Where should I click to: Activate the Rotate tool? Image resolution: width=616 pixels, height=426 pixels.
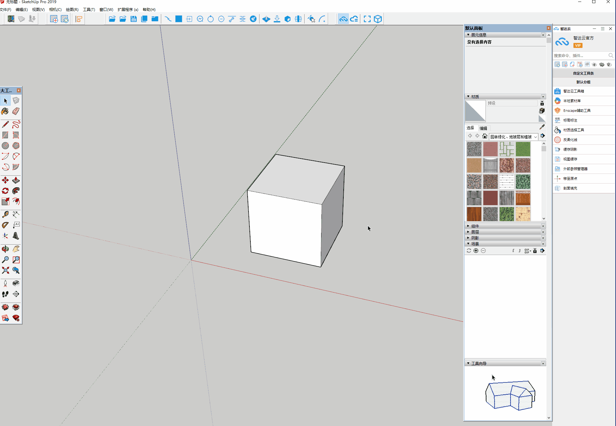tap(5, 191)
